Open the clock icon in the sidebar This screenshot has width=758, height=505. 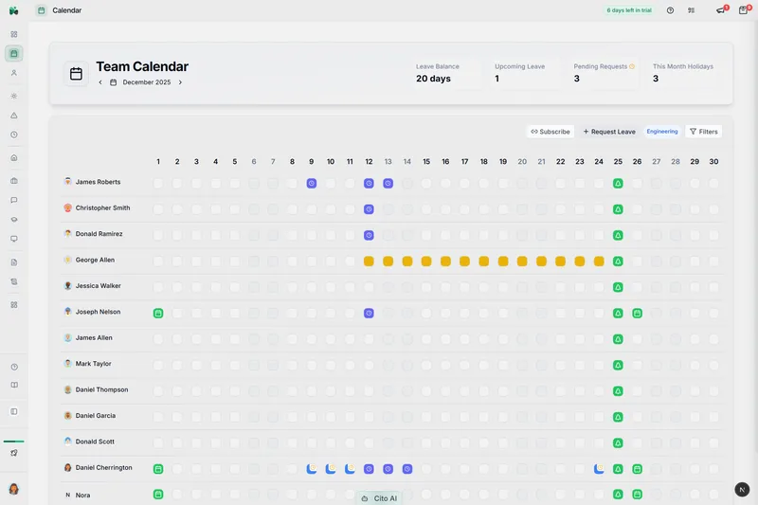coord(14,135)
